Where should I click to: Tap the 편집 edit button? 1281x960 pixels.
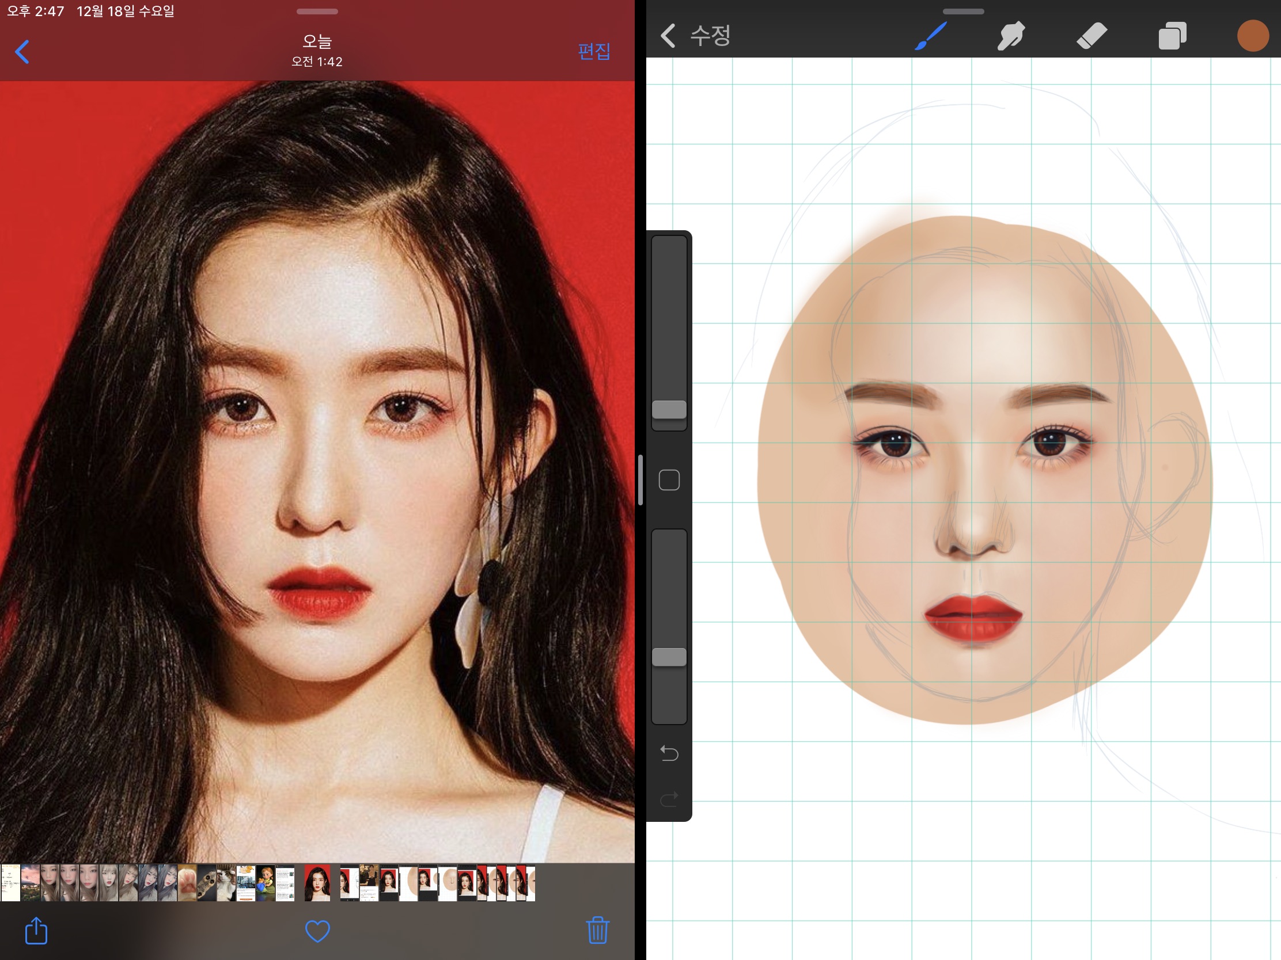[594, 51]
